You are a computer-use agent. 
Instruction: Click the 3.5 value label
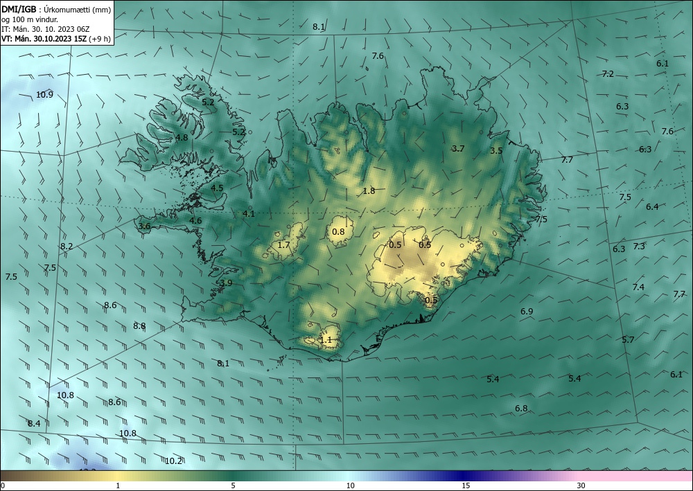(496, 150)
